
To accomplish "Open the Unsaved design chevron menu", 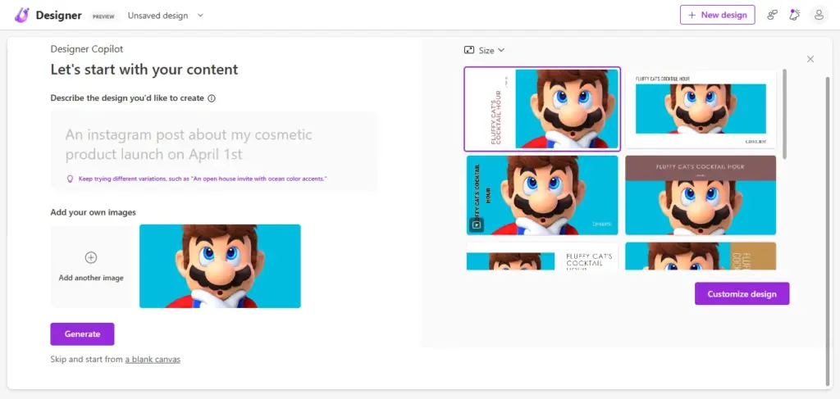I will point(200,16).
